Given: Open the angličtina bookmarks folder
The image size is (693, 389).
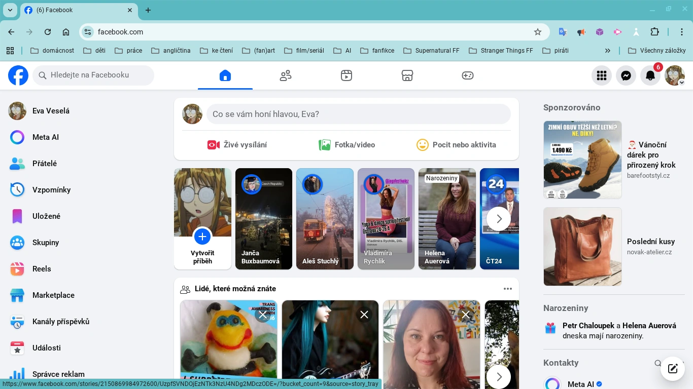Looking at the screenshot, I should (171, 51).
